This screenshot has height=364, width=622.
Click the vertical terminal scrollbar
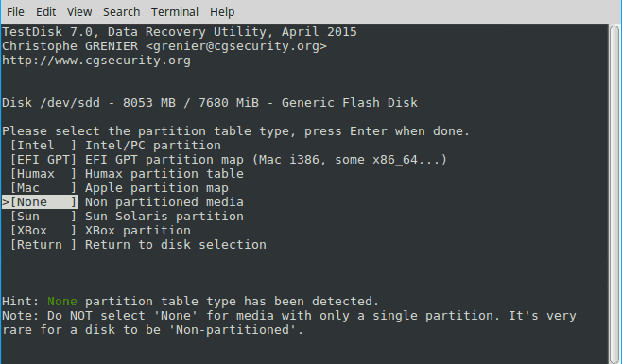tap(614, 194)
